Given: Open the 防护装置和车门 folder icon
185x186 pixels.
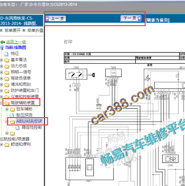Looking at the screenshot, I should (x=7, y=91).
